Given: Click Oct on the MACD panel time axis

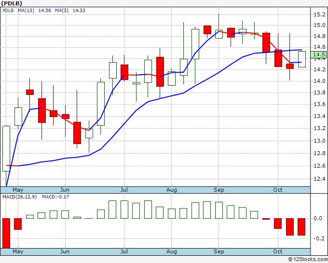Looking at the screenshot, I should (x=277, y=251).
